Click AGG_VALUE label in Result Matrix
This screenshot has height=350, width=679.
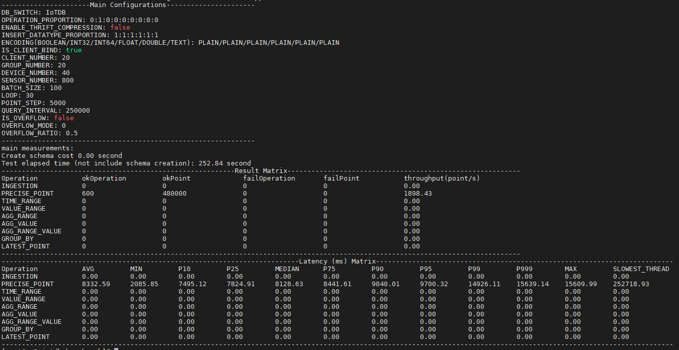(20, 224)
